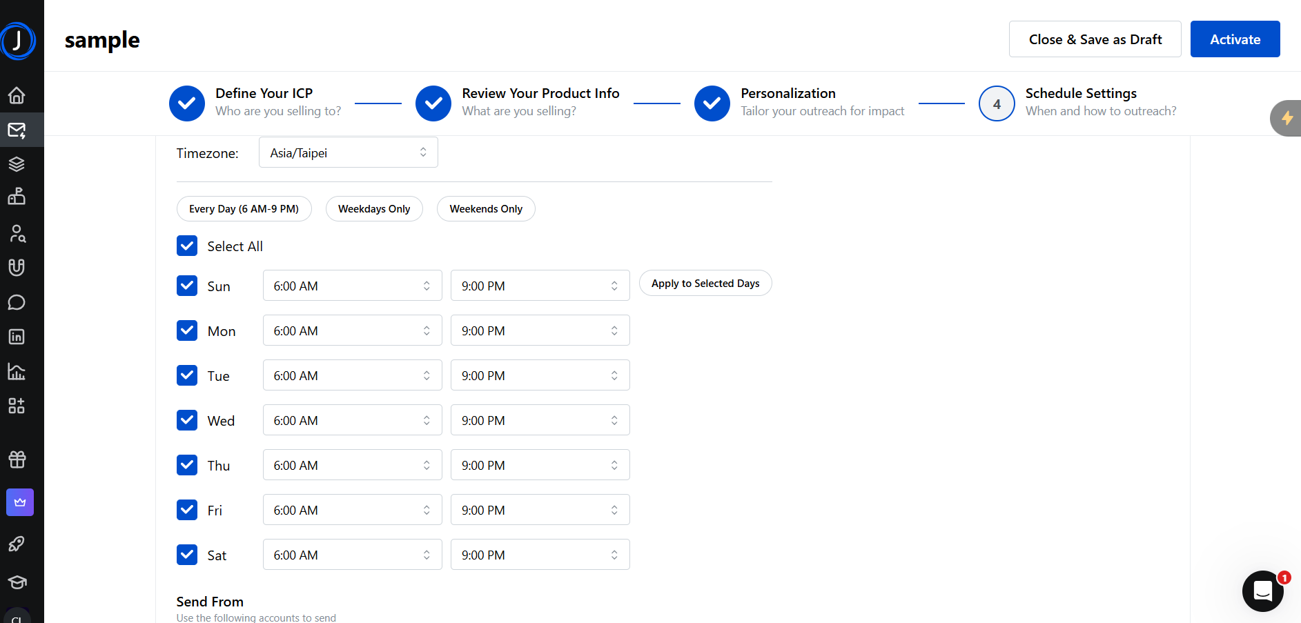Open the Home icon in the sidebar
1301x623 pixels.
tap(17, 95)
